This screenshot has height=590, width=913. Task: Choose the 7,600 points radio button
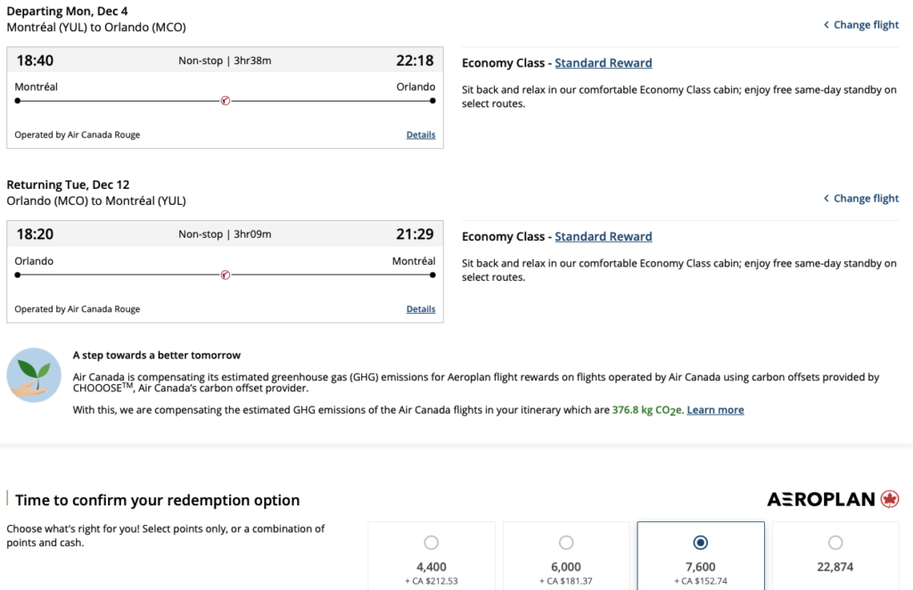[x=700, y=543]
